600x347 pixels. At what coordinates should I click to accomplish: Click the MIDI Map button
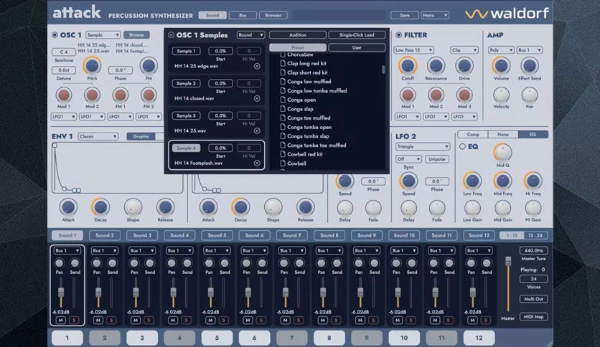coord(533,317)
